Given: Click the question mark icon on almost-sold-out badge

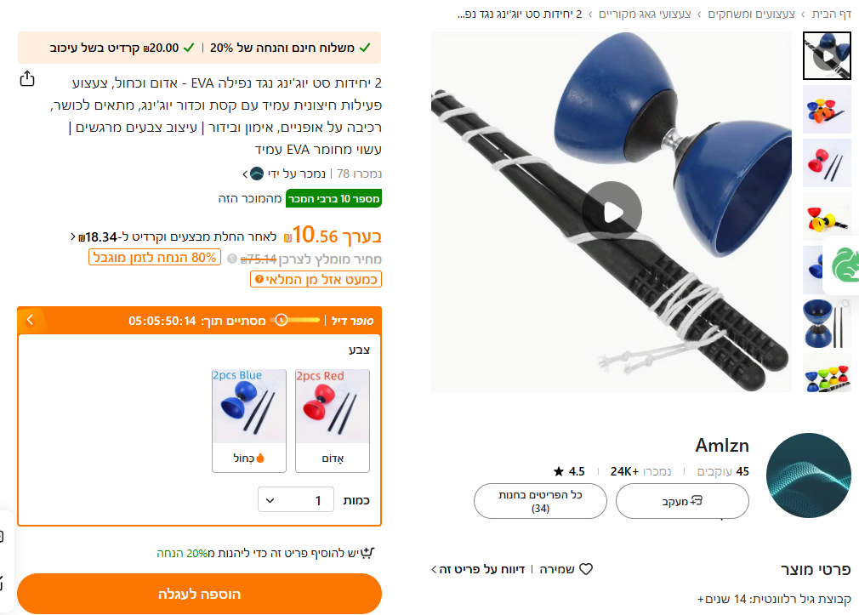Looking at the screenshot, I should coord(259,279).
